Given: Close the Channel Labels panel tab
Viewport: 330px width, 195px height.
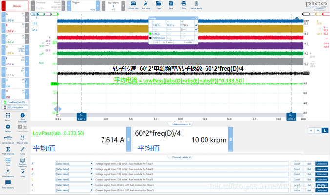Looking at the screenshot, I should 190,157.
